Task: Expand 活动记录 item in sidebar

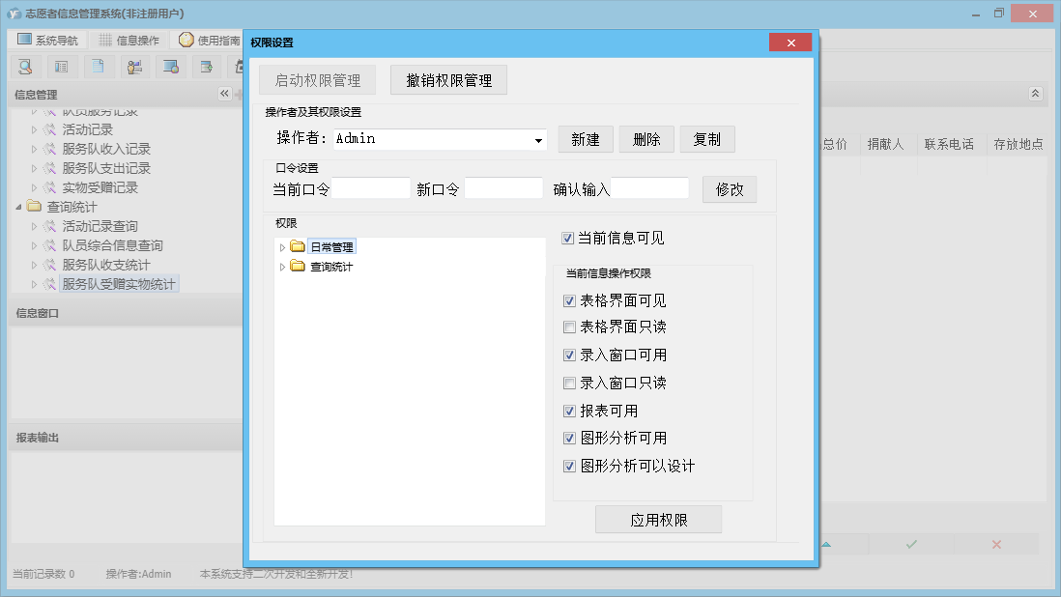Action: 34,129
